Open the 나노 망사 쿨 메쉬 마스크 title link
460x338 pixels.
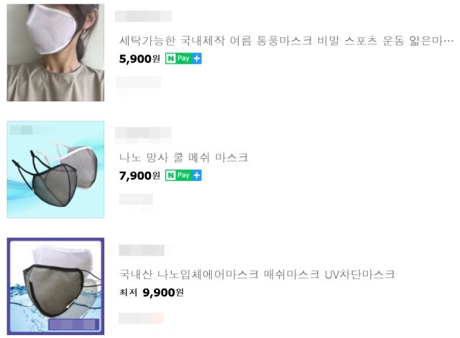184,158
